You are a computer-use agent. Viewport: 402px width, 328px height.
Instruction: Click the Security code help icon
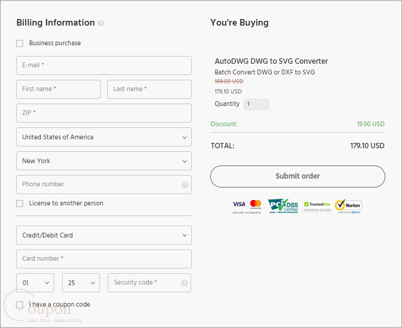(185, 283)
